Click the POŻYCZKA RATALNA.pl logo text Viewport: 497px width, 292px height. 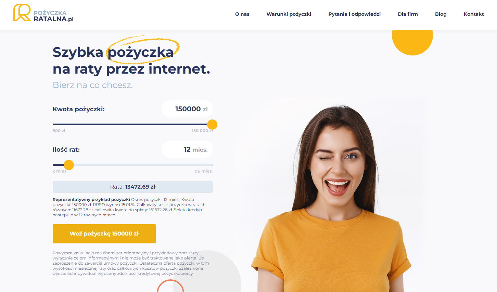click(53, 16)
